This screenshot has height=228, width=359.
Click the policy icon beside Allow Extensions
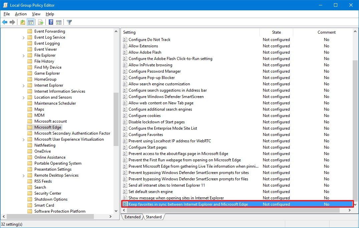pyautogui.click(x=125, y=46)
